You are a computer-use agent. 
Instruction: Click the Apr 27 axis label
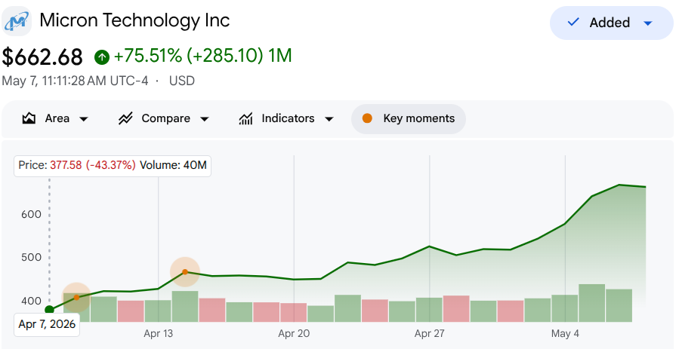(429, 333)
